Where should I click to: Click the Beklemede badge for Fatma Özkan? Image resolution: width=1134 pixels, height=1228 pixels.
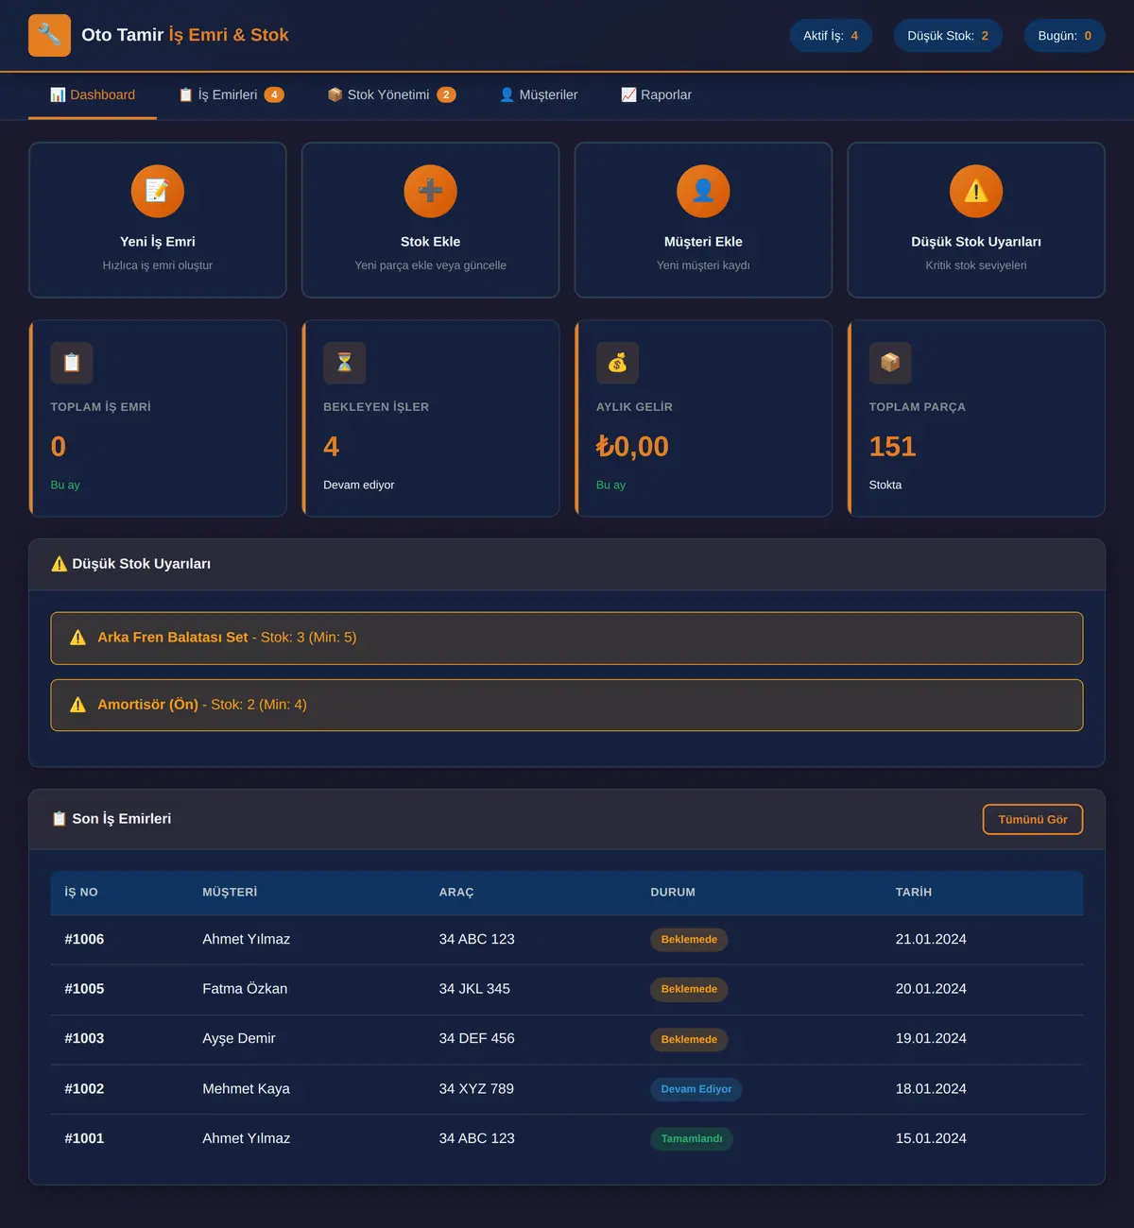(x=689, y=990)
